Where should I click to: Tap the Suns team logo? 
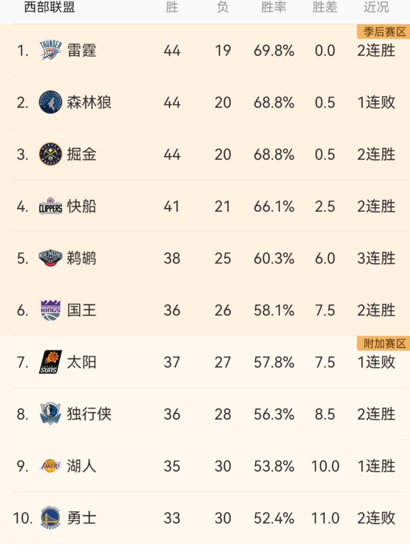coord(50,362)
